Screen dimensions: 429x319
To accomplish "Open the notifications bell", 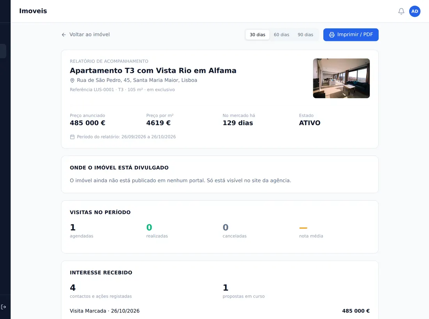I will click(x=401, y=11).
